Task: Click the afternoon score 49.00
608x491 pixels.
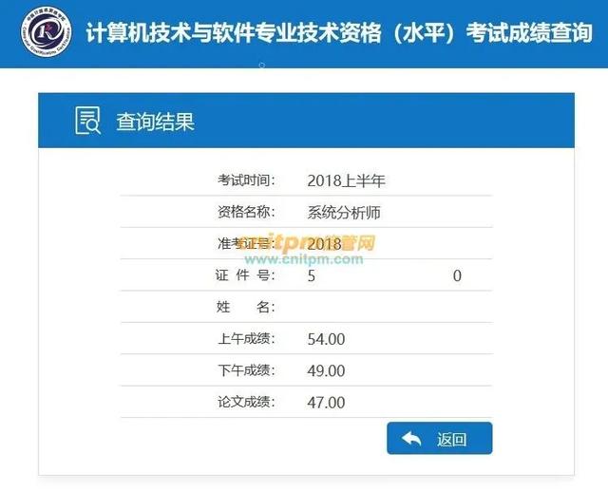Action: (x=326, y=371)
